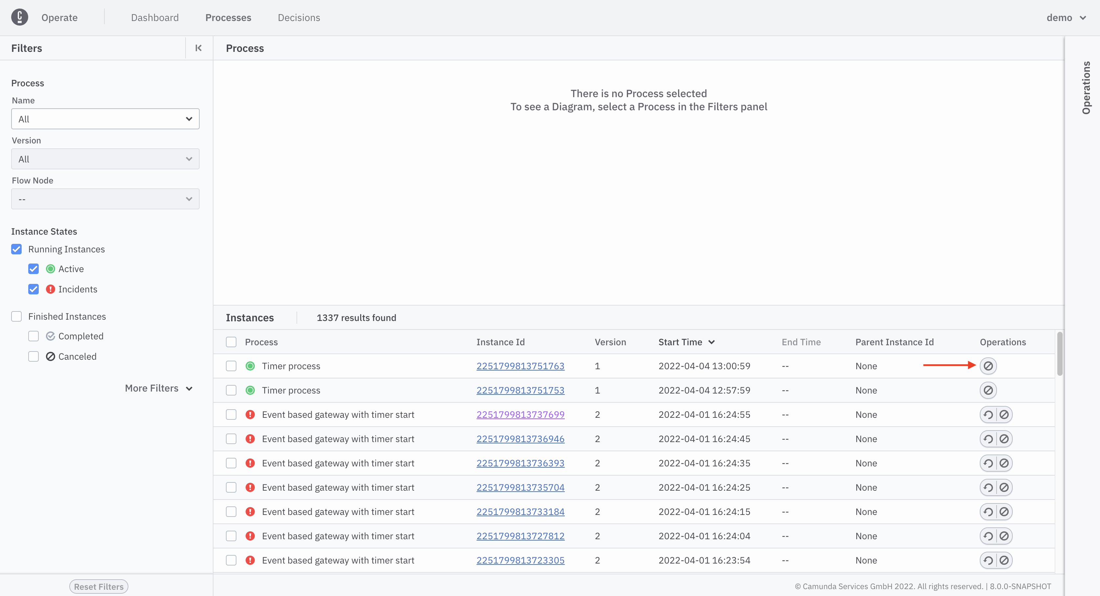1100x596 pixels.
Task: Uncheck the Incidents filter
Action: (x=33, y=289)
